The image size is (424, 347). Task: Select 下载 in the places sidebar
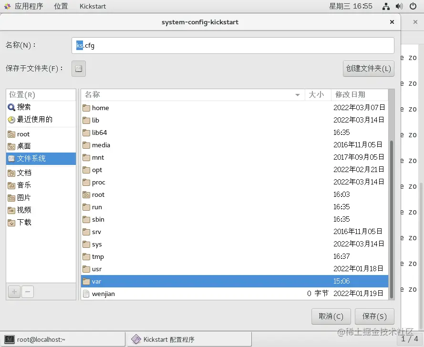tap(41, 223)
